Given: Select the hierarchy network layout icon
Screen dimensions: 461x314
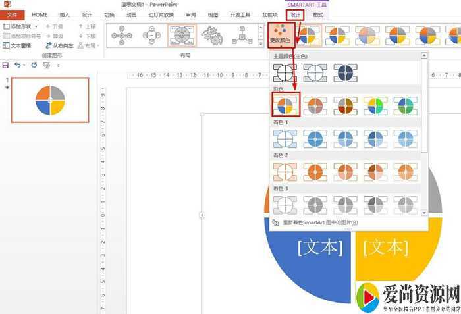Looking at the screenshot, I should click(242, 36).
